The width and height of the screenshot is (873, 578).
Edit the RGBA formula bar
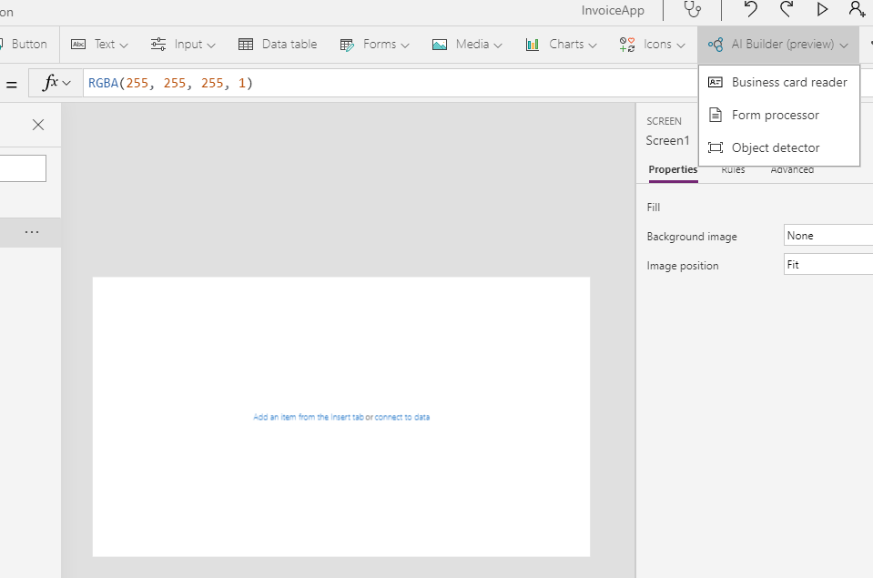point(390,83)
